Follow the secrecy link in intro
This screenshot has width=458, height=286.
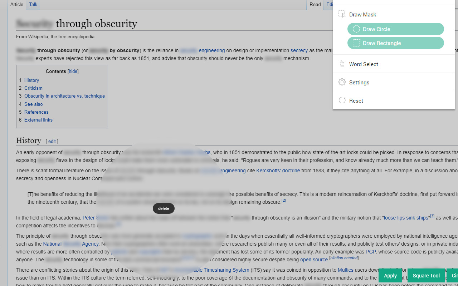point(299,50)
